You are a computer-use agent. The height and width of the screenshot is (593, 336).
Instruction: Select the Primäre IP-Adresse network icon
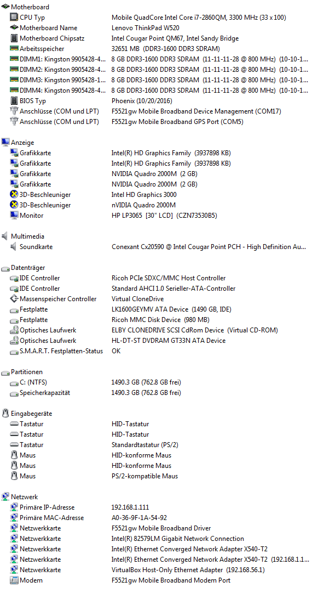pos(14,507)
